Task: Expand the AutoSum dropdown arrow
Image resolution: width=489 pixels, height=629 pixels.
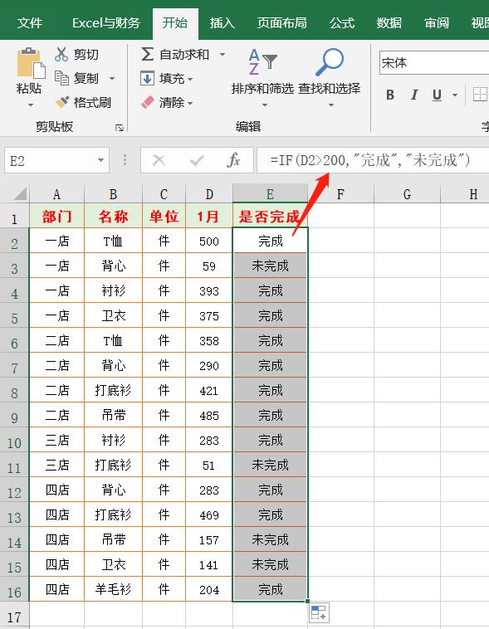Action: tap(222, 54)
